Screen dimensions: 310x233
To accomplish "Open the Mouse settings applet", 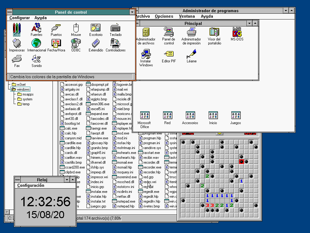I will 76,29.
